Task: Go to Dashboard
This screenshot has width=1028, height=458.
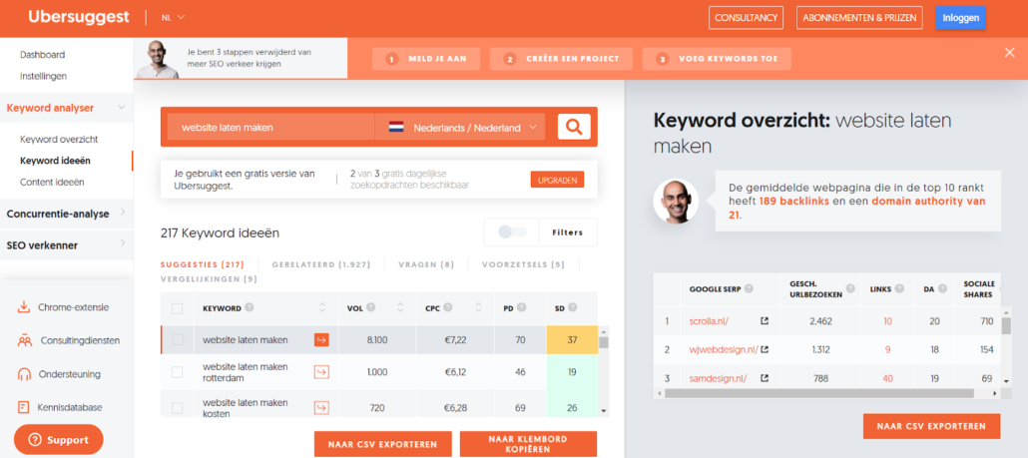Action: [42, 55]
